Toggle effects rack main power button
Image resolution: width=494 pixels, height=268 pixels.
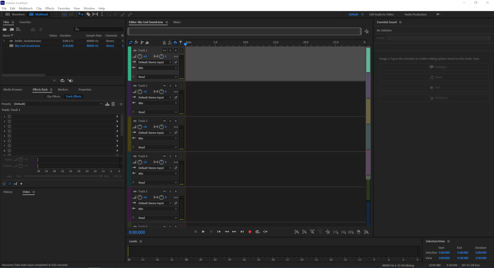pyautogui.click(x=4, y=184)
